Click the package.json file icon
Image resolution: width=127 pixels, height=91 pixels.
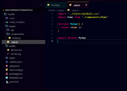(x=7, y=74)
